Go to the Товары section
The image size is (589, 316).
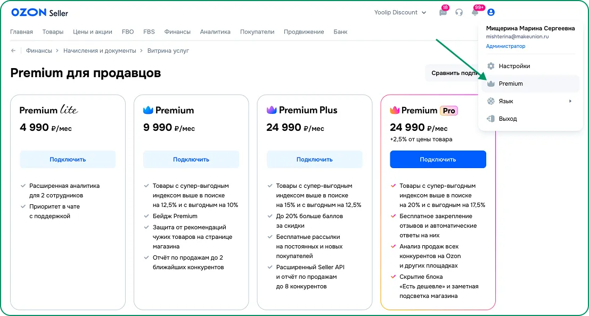click(x=53, y=32)
